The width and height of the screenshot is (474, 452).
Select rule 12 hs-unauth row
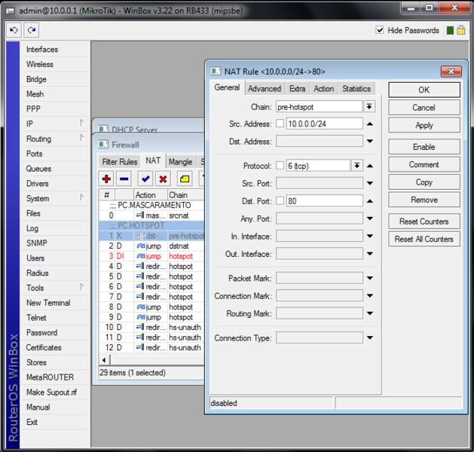point(151,347)
